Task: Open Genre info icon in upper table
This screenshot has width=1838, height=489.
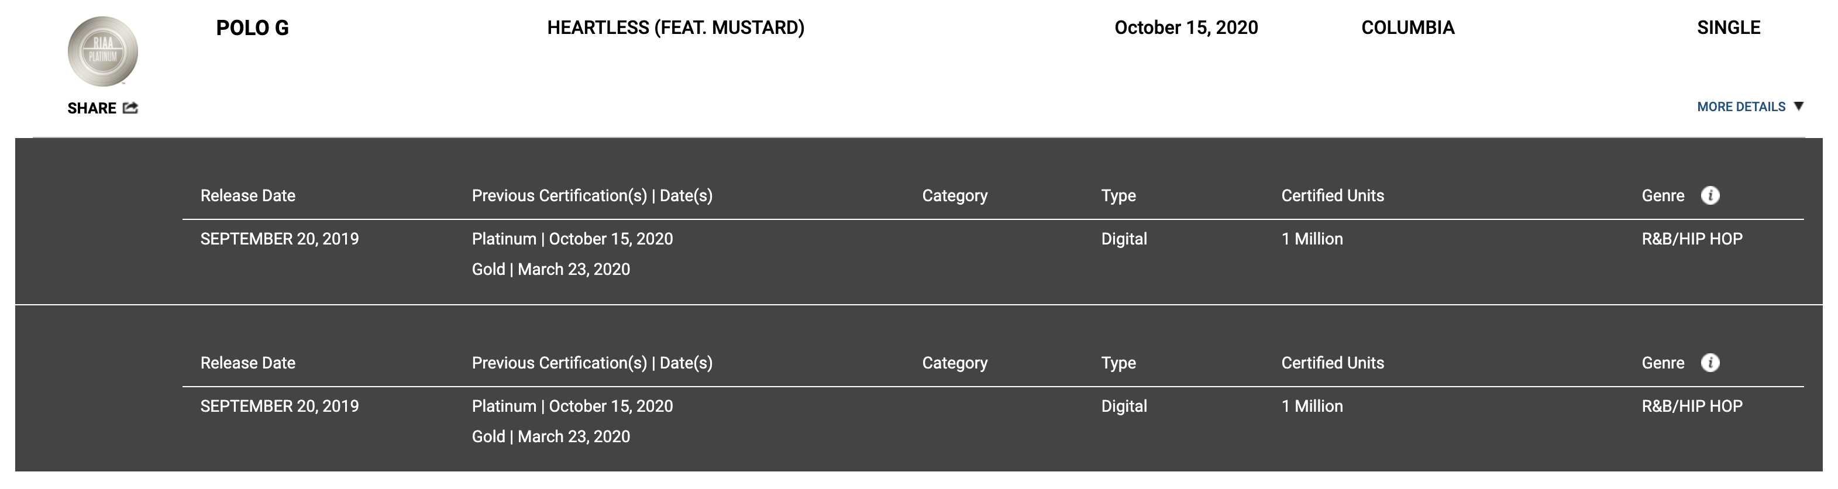Action: point(1709,195)
